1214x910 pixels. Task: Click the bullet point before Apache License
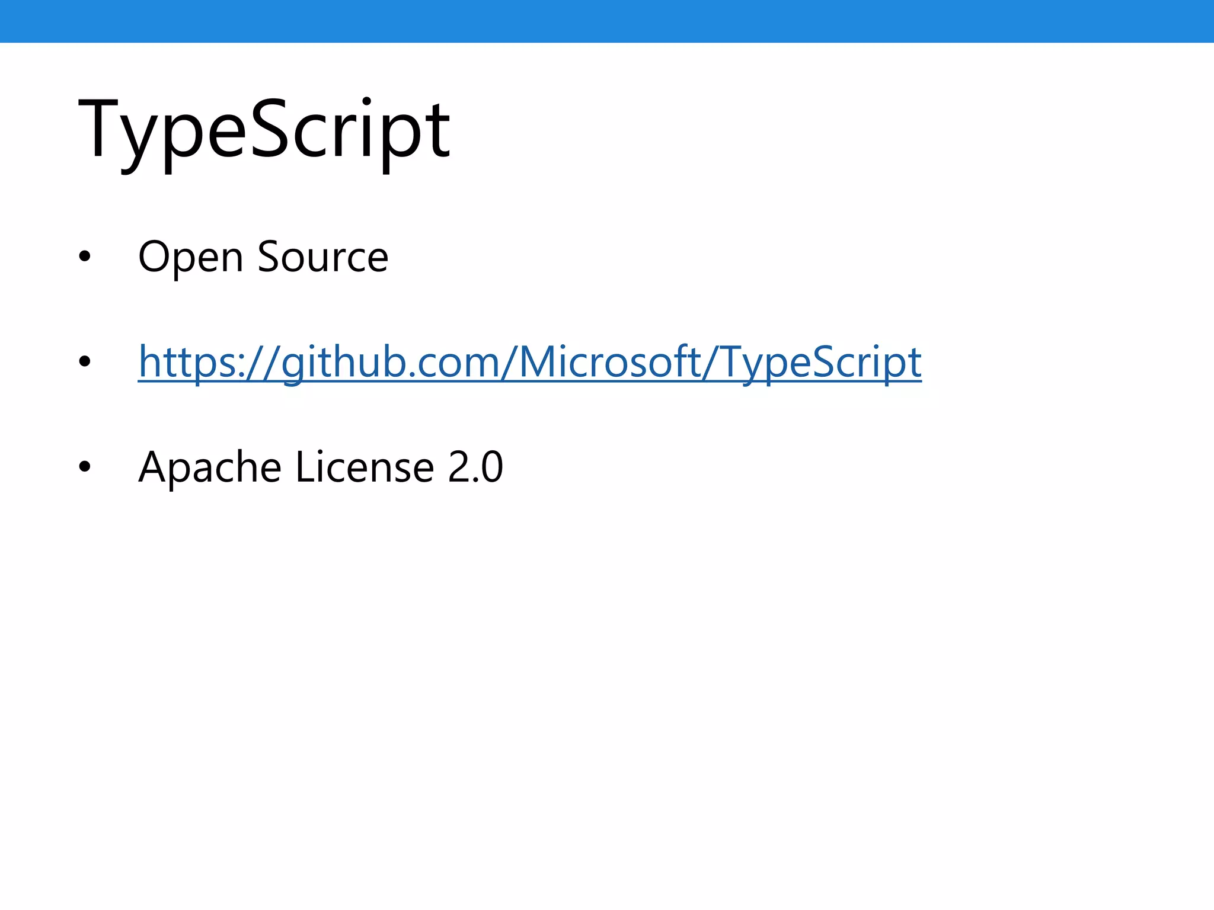[x=85, y=467]
